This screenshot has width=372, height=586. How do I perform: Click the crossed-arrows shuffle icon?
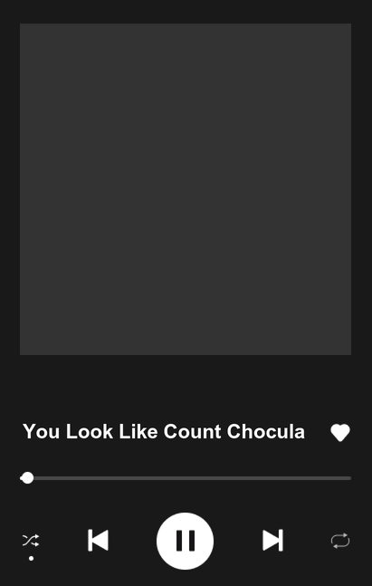(31, 541)
